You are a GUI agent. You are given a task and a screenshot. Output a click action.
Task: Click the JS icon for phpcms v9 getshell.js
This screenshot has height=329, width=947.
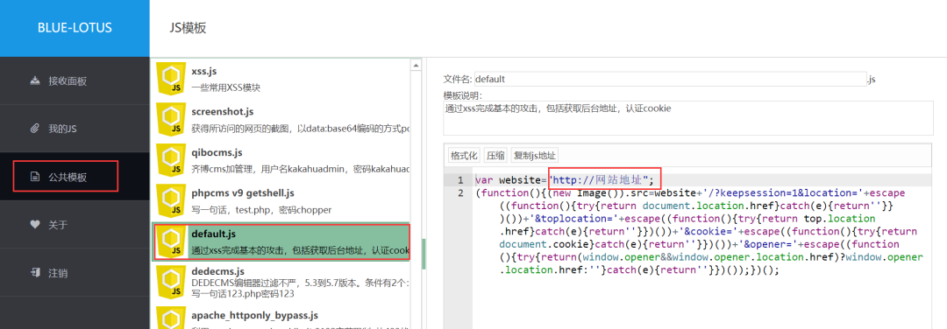click(172, 201)
